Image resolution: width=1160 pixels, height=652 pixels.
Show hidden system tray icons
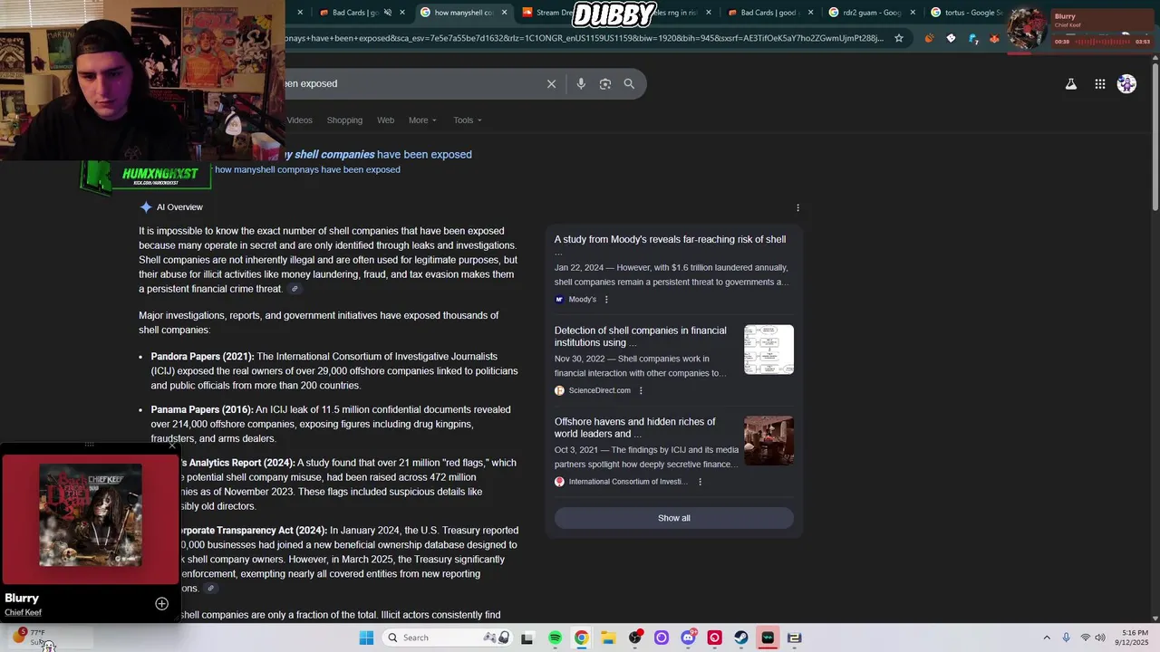click(1047, 638)
